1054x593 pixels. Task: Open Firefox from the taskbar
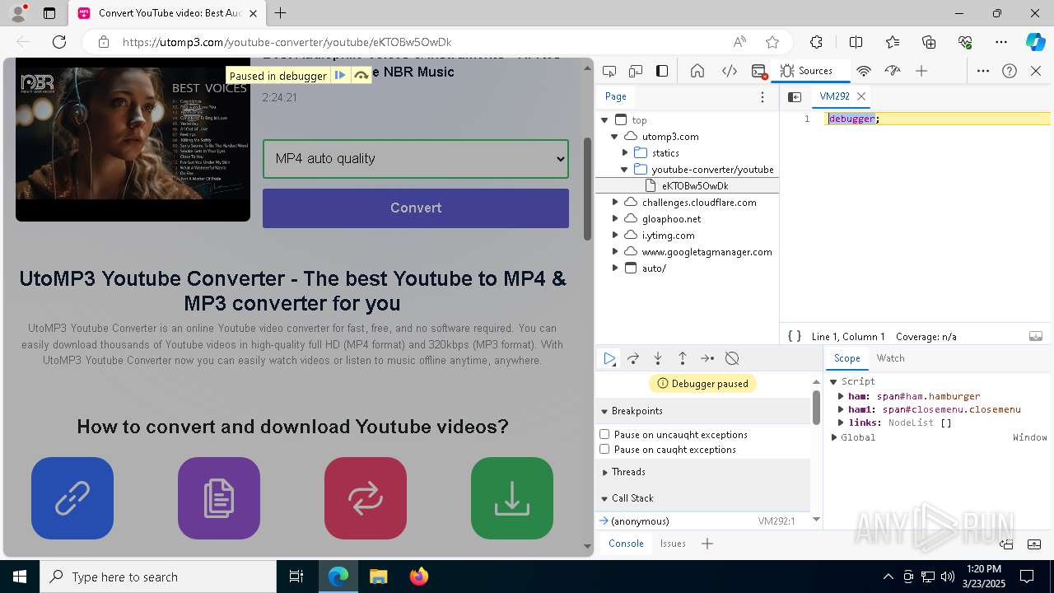418,577
